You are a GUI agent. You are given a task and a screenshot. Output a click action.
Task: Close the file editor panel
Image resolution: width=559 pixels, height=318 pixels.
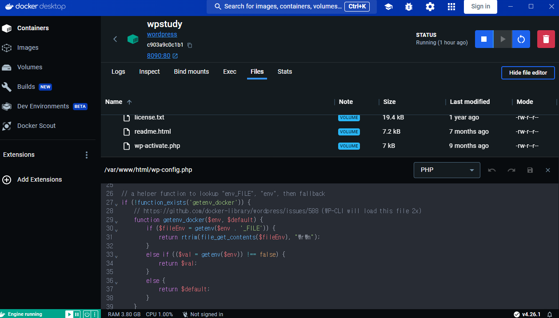tap(548, 170)
